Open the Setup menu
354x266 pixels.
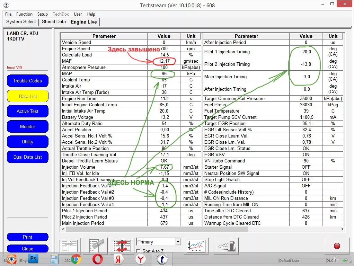(43, 14)
